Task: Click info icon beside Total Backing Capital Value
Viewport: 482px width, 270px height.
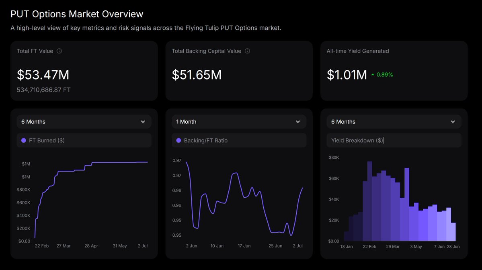Action: [248, 51]
